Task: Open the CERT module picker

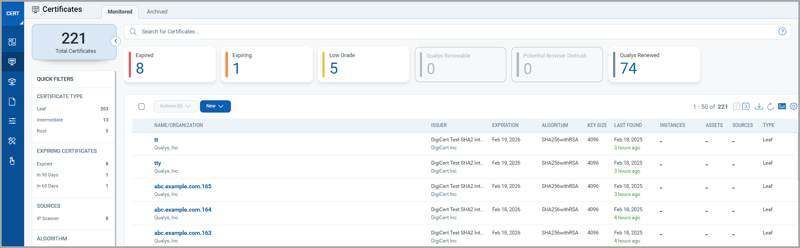Action: (x=13, y=14)
